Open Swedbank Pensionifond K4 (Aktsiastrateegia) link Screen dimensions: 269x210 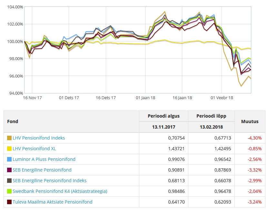click(60, 191)
